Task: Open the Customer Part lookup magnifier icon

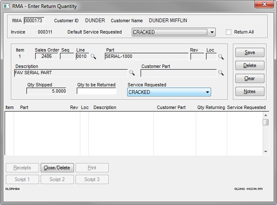Action: (221, 73)
